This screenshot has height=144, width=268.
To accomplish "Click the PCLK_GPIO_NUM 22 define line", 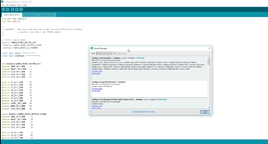I will click(x=17, y=109).
